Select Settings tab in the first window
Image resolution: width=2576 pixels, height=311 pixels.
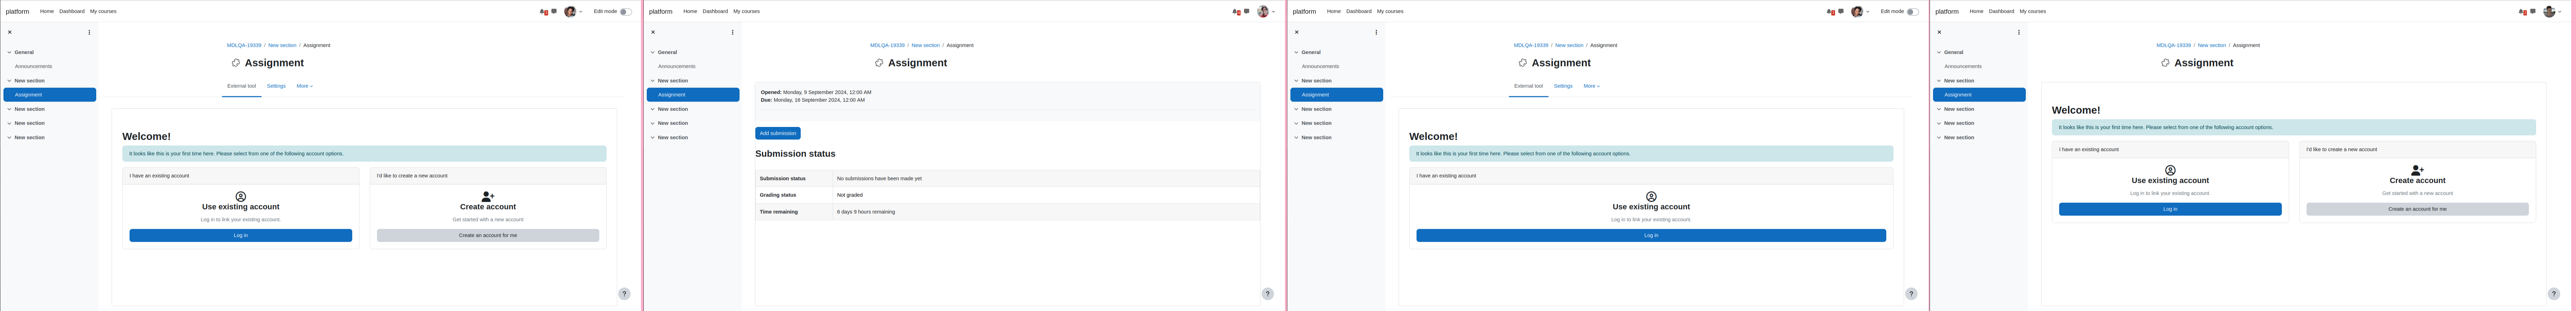pos(276,86)
